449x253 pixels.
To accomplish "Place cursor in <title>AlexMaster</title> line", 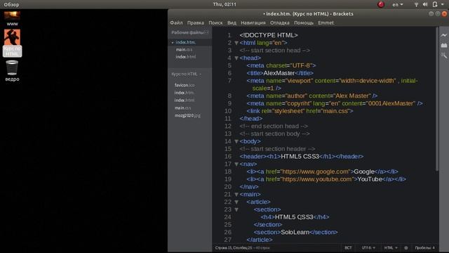I will click(x=280, y=73).
